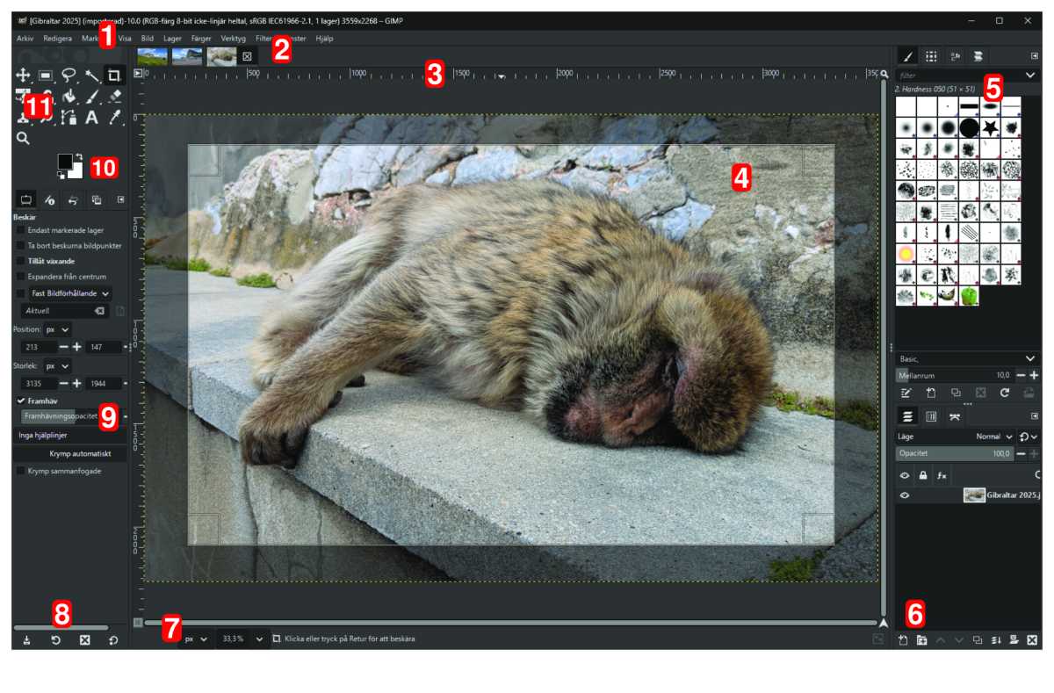Image resolution: width=1054 pixels, height=693 pixels.
Task: Toggle 'Expandera från centrum' option
Action: [21, 277]
